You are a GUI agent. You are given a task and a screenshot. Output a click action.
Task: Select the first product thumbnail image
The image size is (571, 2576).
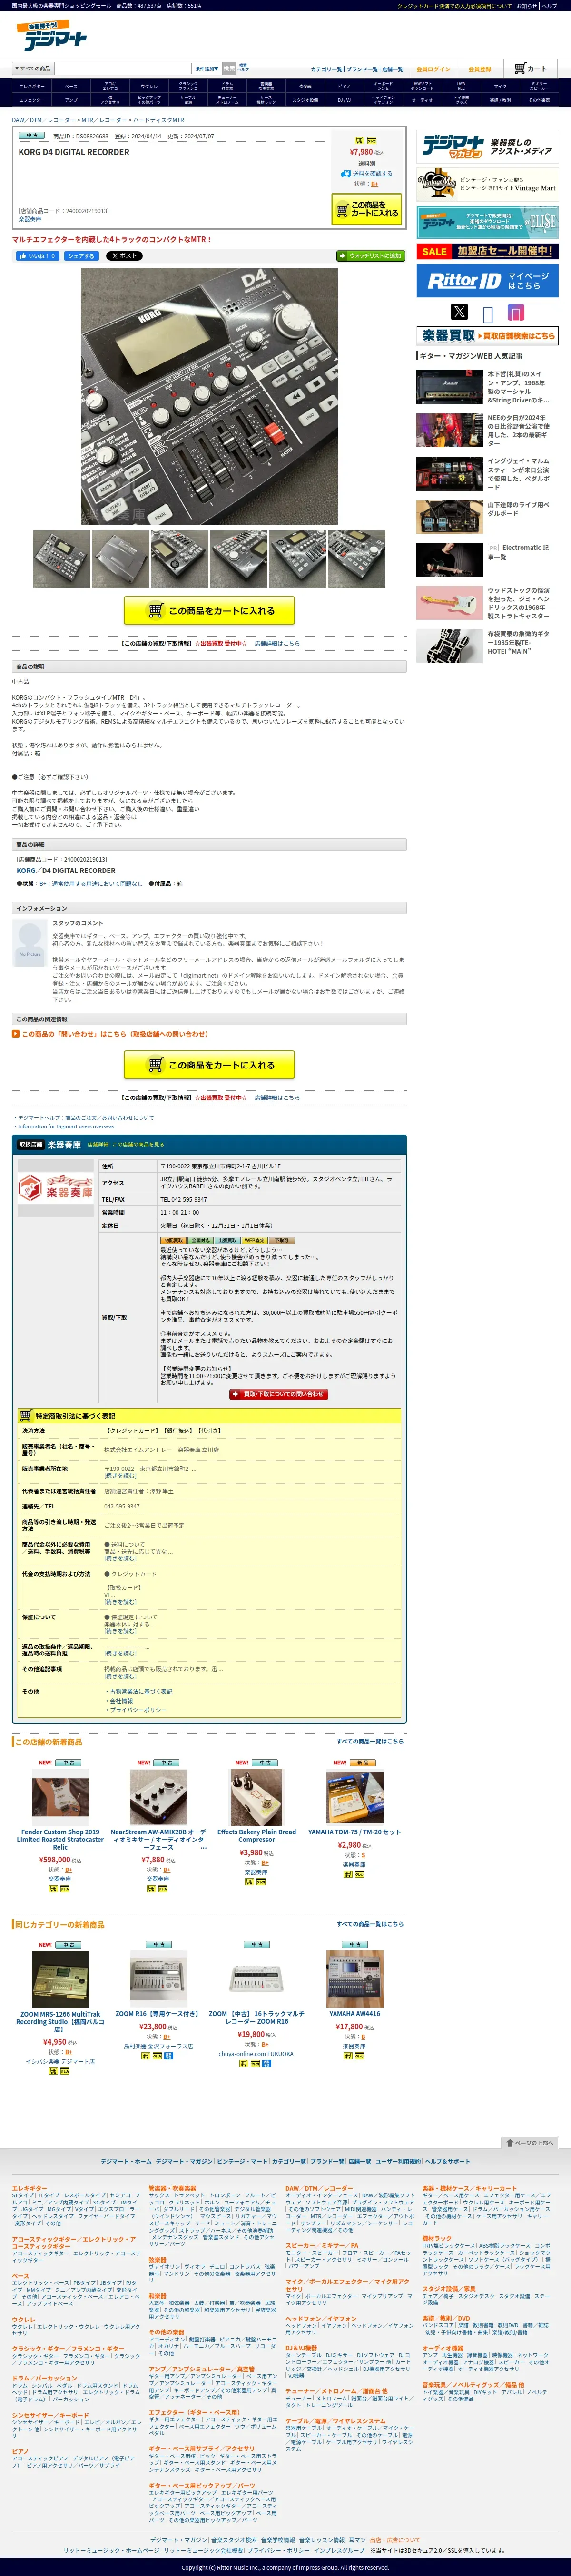pyautogui.click(x=62, y=558)
